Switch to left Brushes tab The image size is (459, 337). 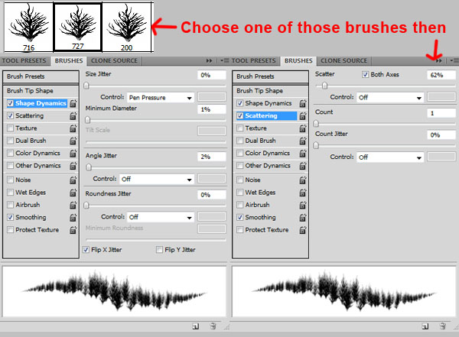click(x=69, y=61)
